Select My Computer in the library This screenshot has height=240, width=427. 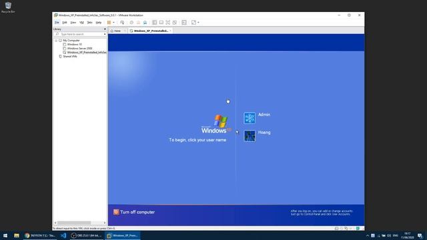coord(71,41)
